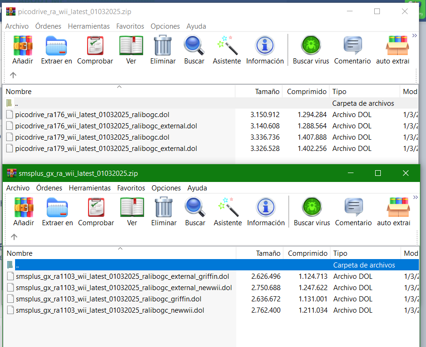Select parent folder row in picodrive window
426x347 pixels.
tap(210, 103)
